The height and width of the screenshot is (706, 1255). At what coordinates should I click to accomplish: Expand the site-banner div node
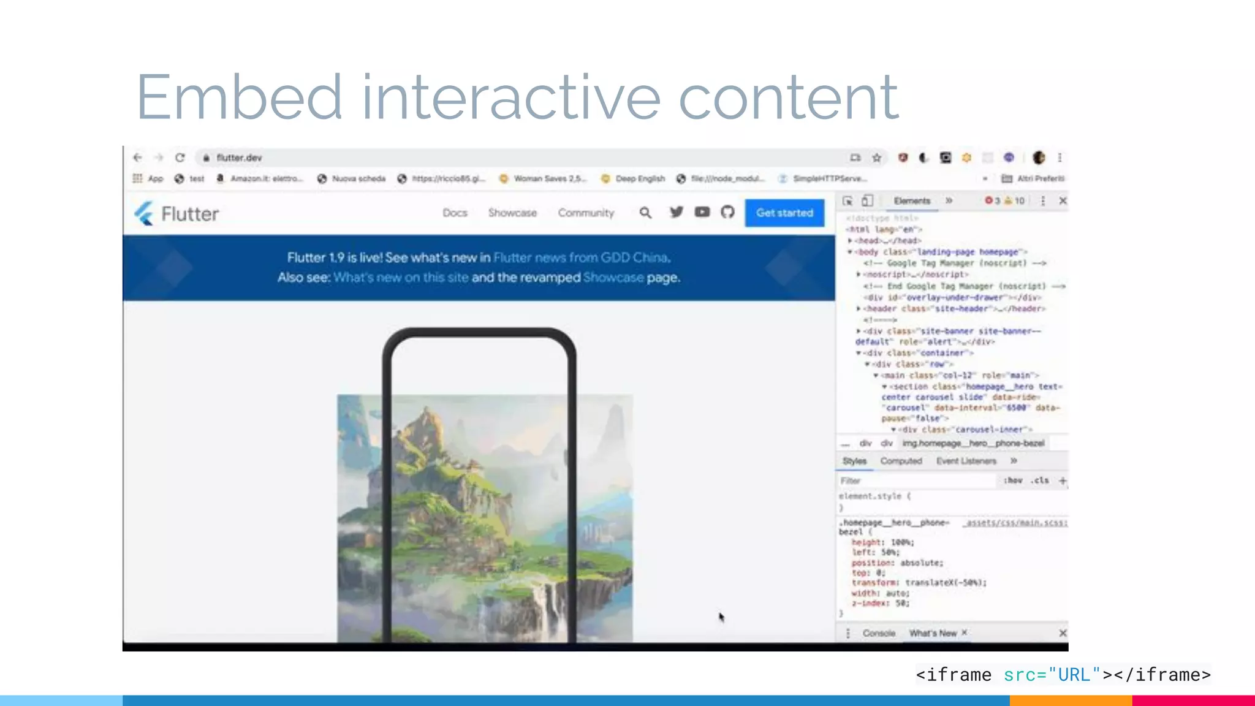coord(859,331)
